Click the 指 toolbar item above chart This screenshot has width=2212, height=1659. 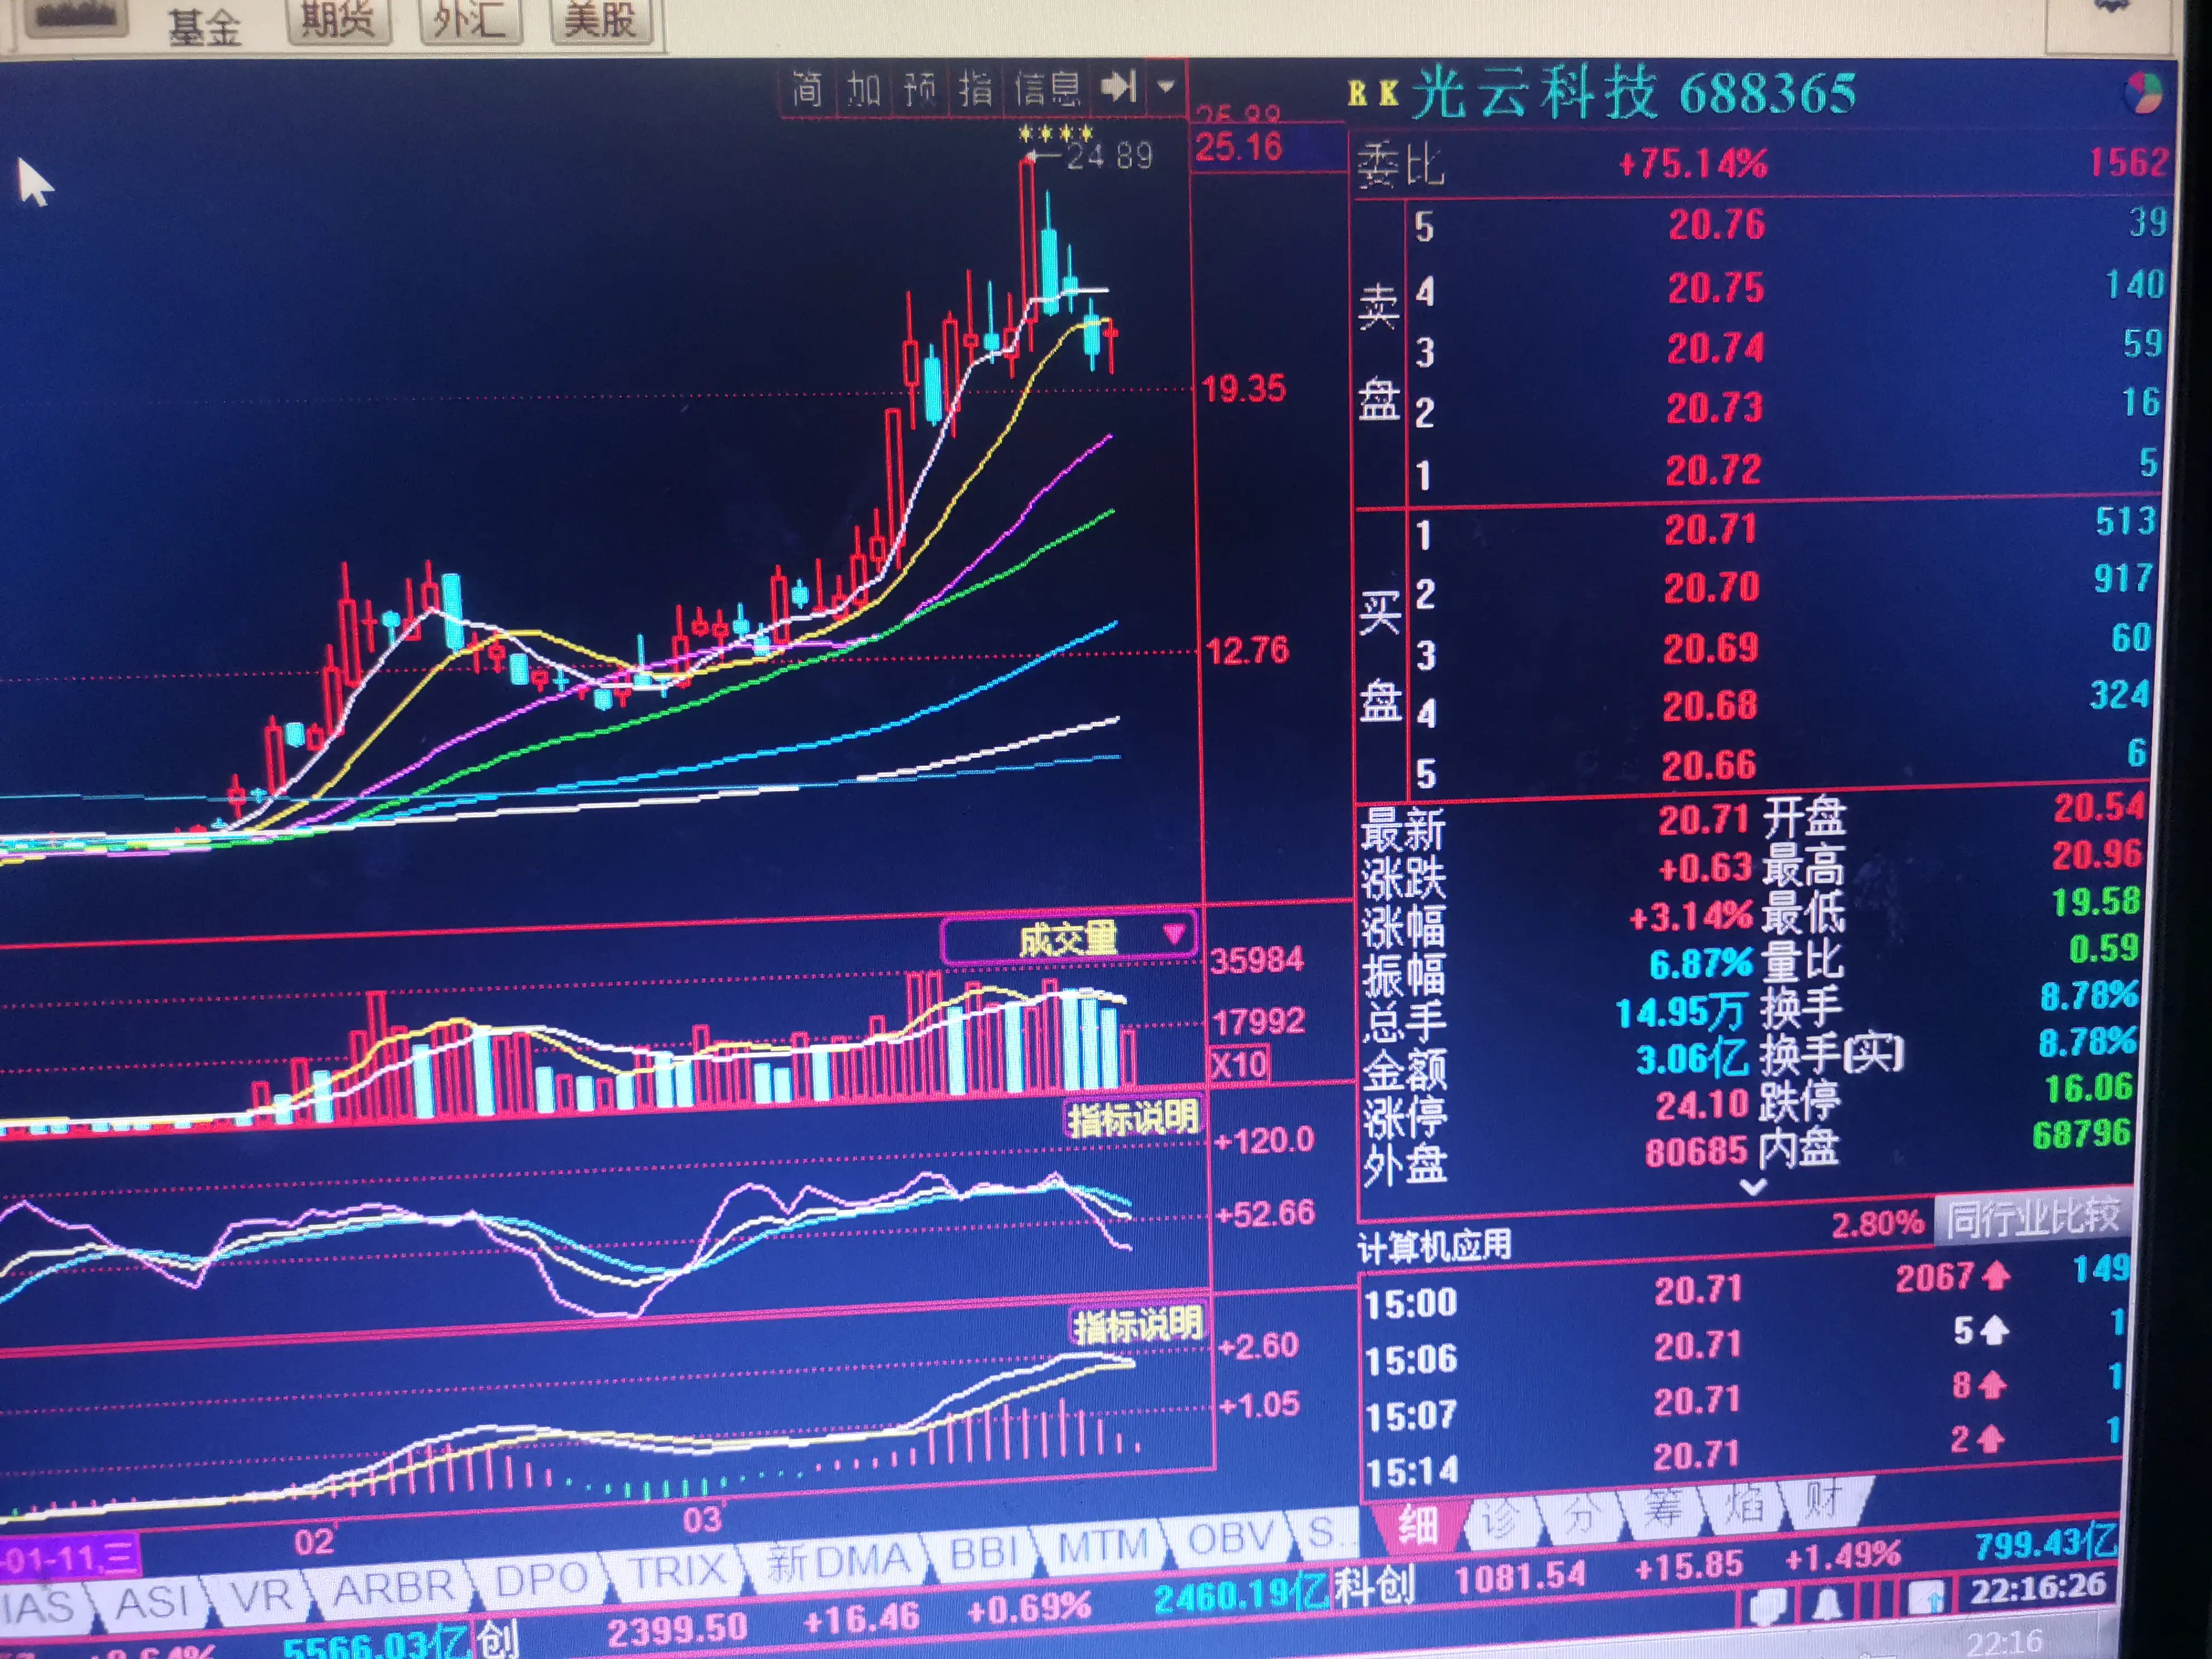coord(975,90)
